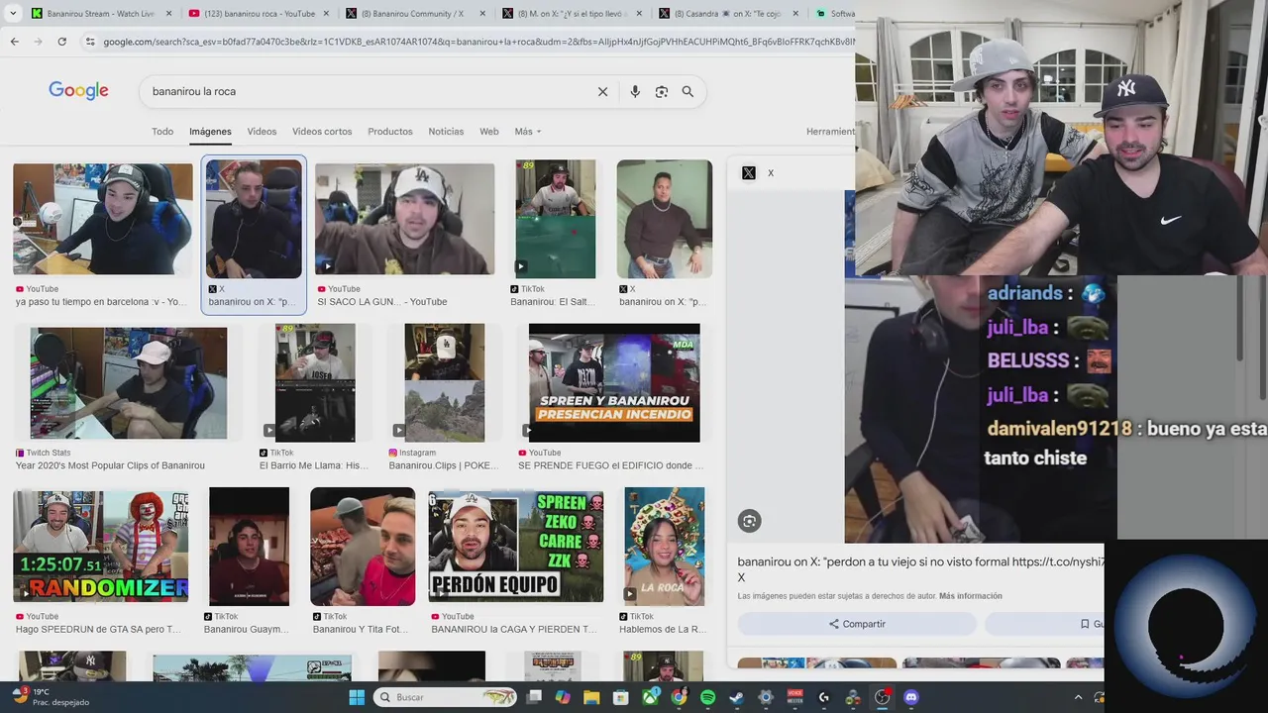This screenshot has height=713, width=1268.
Task: Select the 'Imágenes' results tab
Action: [210, 132]
